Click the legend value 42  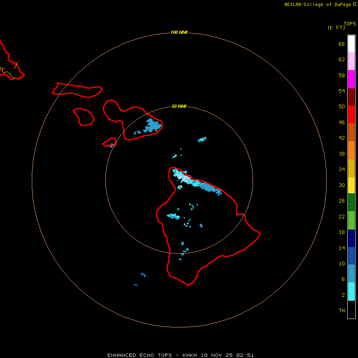342,138
